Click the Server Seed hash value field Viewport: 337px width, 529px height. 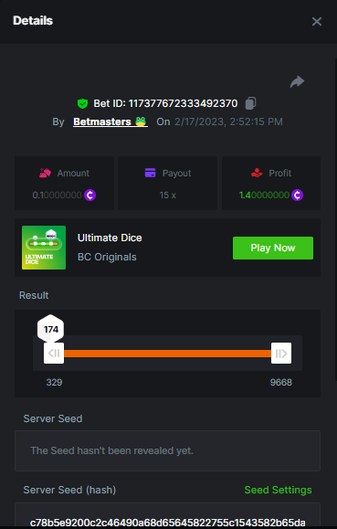(168, 515)
